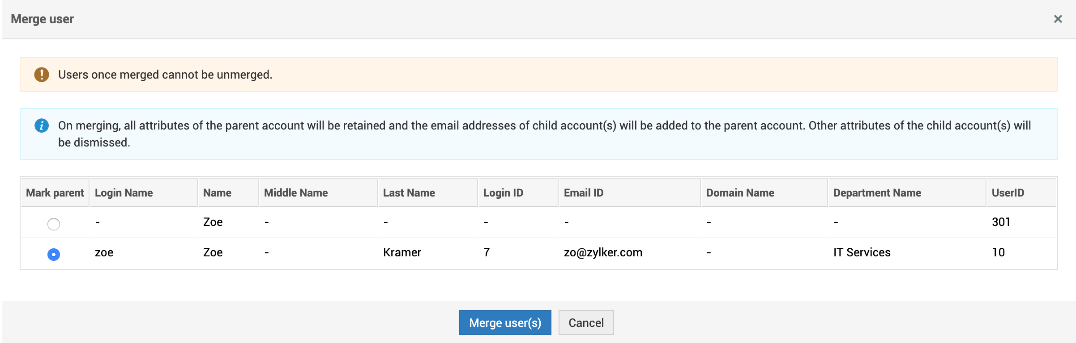Click the orange warning exclamation icon
The width and height of the screenshot is (1076, 343).
tap(42, 75)
